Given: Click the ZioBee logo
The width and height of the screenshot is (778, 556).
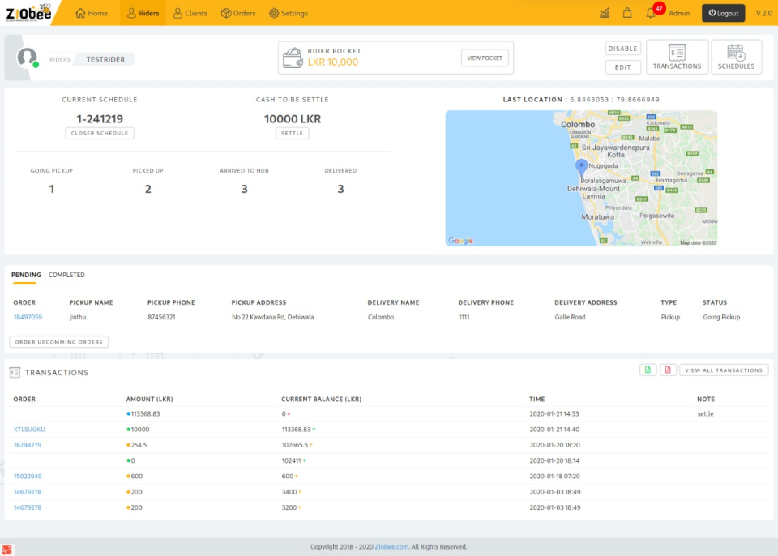Looking at the screenshot, I should pos(28,12).
